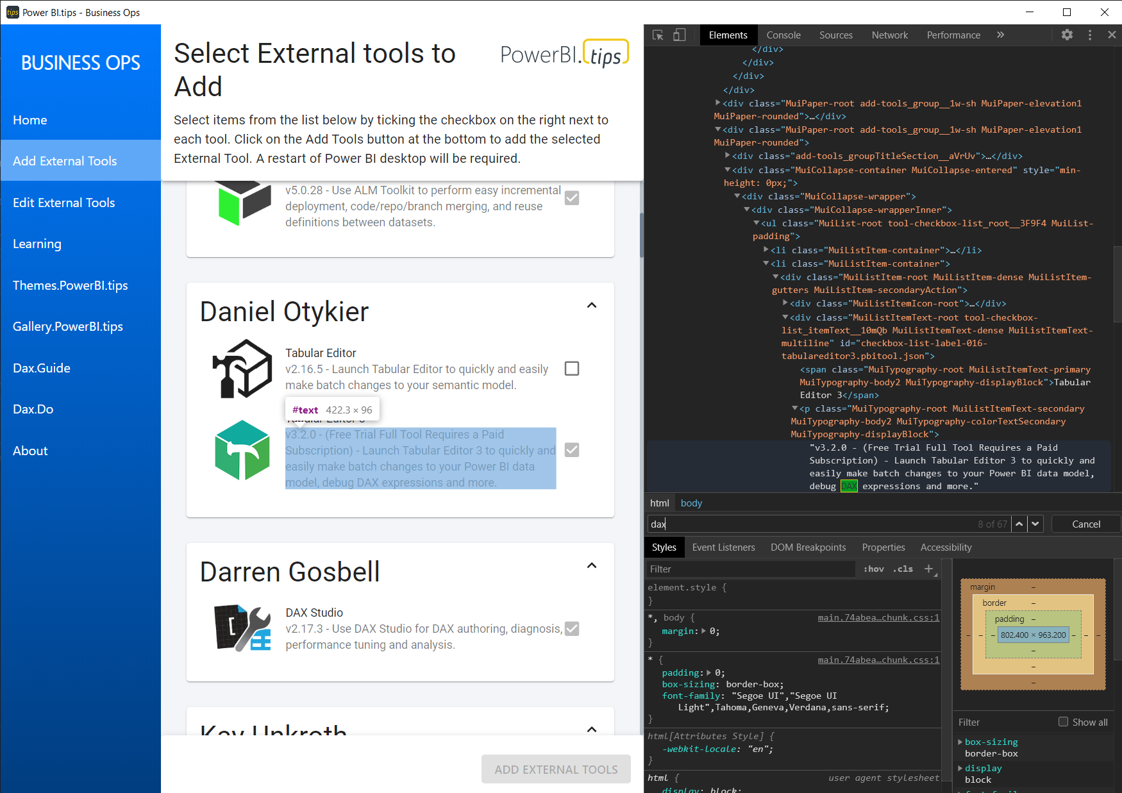
Task: Select html breadcrumb in DevTools
Action: coord(659,503)
